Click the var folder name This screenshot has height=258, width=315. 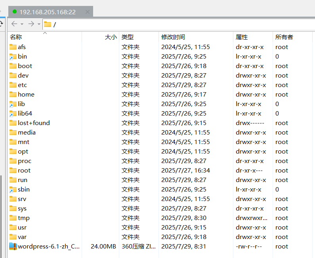pos(22,237)
